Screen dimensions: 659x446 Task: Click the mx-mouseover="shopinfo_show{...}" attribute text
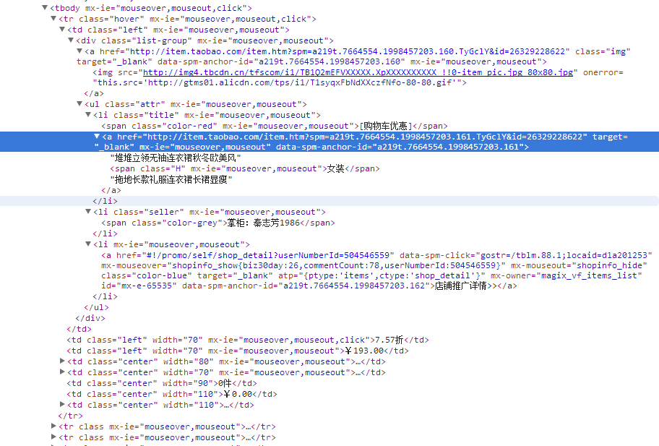(303, 266)
